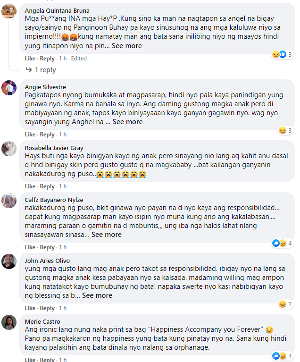Reply to Calfz Bayanero Nylze's comment
This screenshot has height=362, width=300.
pos(47,247)
